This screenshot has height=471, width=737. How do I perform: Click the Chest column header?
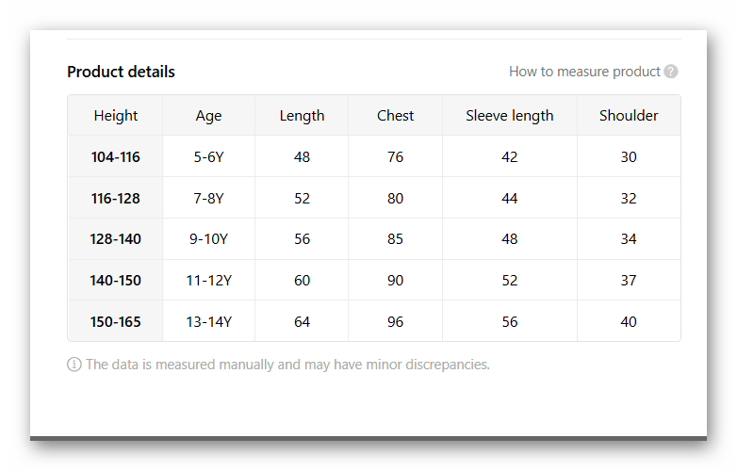pyautogui.click(x=395, y=116)
